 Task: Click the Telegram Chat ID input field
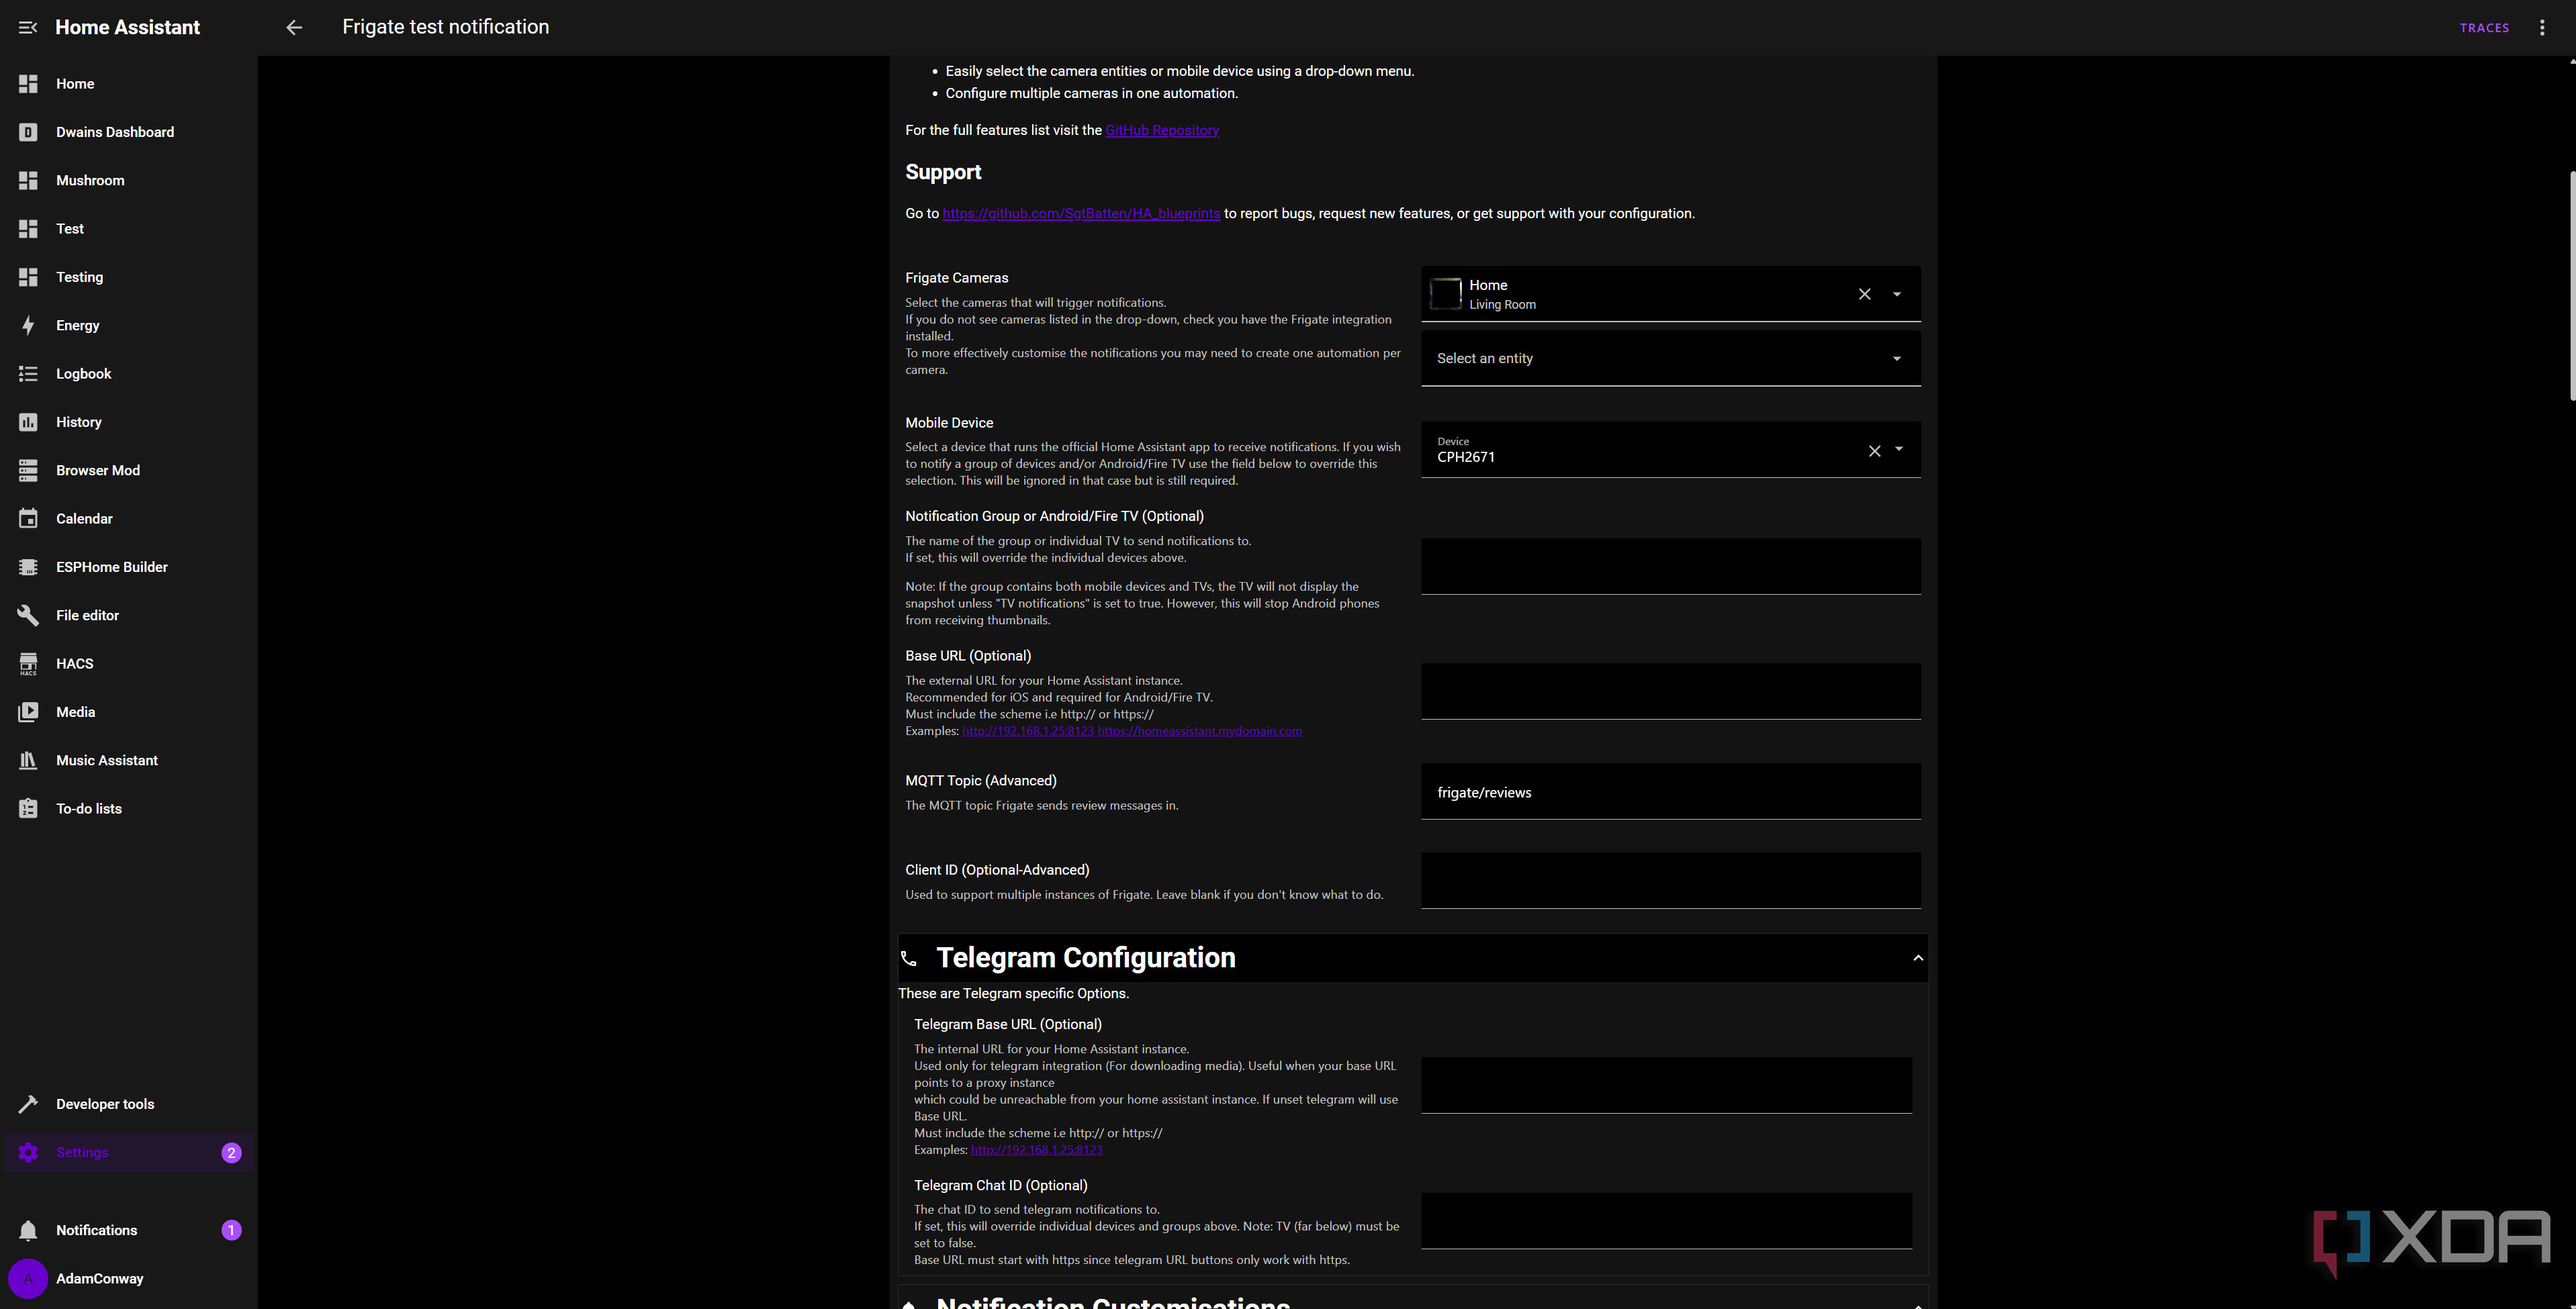coord(1666,1221)
